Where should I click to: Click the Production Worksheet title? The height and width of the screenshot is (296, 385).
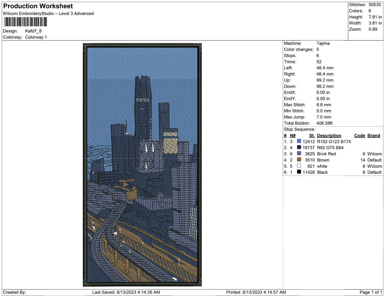click(x=38, y=6)
